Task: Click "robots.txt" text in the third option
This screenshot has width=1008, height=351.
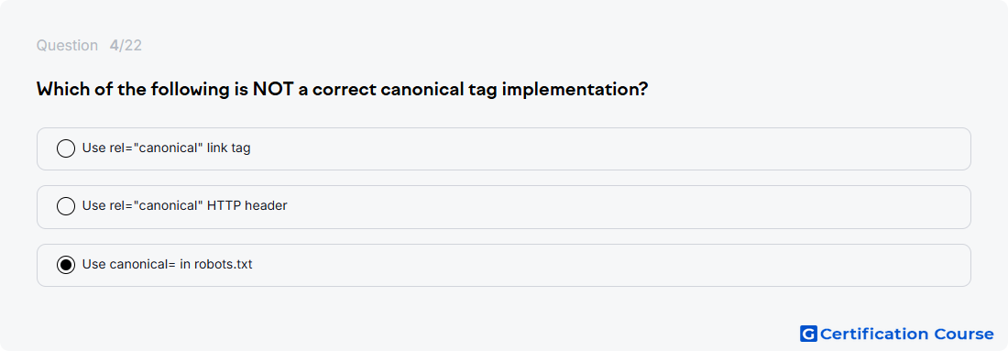Action: tap(223, 264)
